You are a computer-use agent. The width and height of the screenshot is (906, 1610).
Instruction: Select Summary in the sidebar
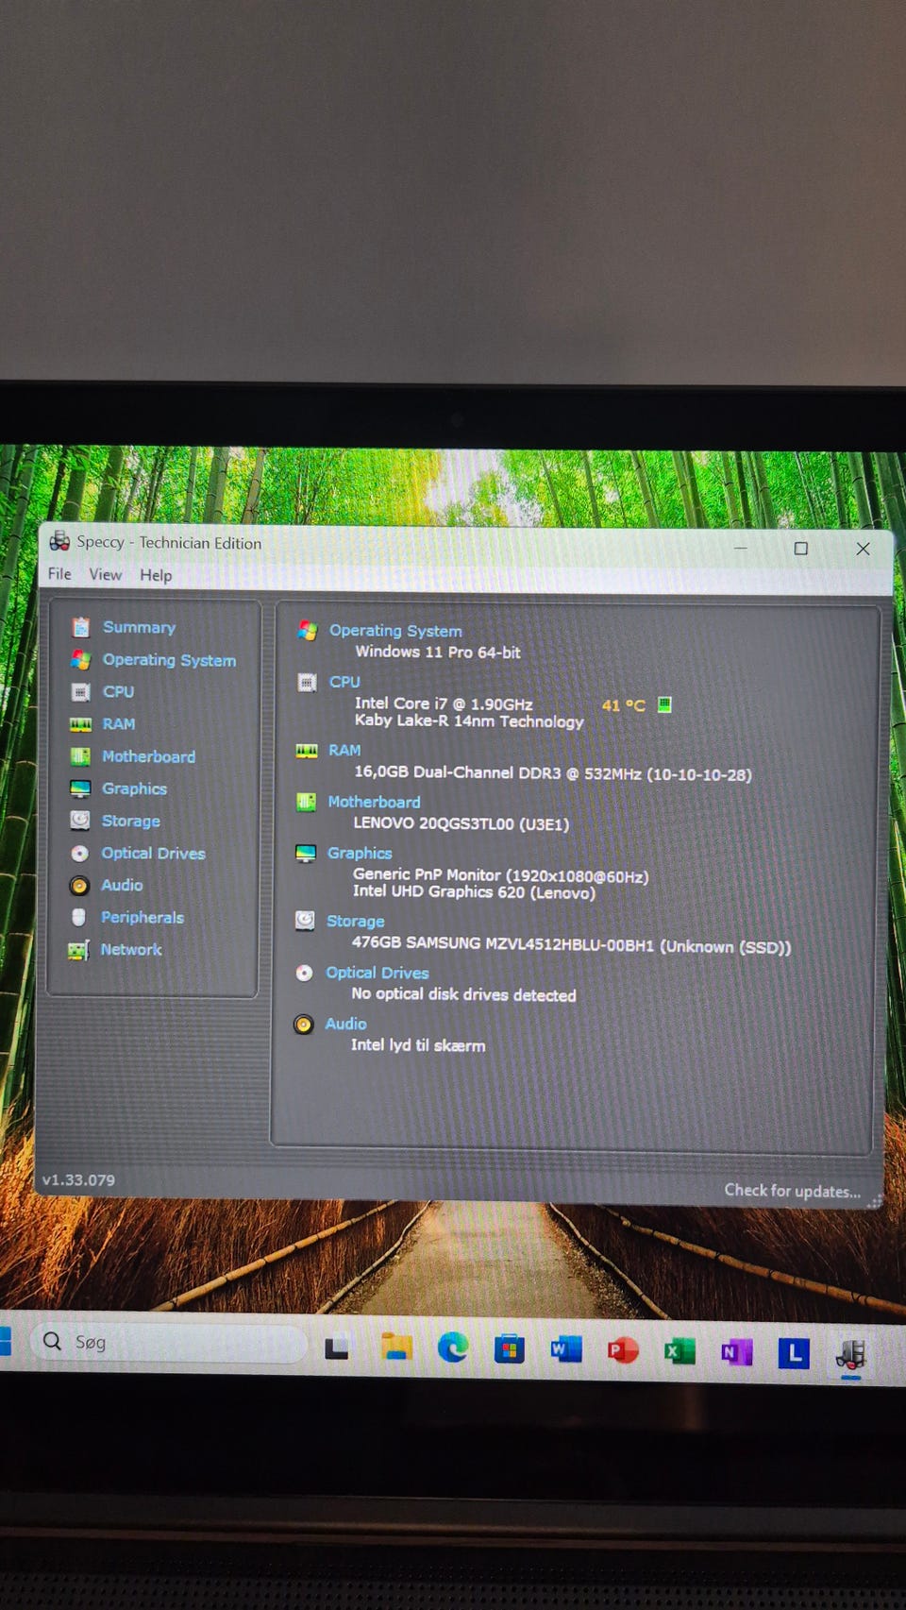pos(139,627)
